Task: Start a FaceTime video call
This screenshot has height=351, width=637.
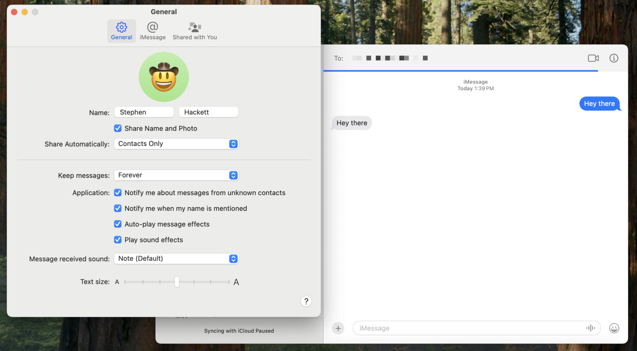Action: point(593,58)
